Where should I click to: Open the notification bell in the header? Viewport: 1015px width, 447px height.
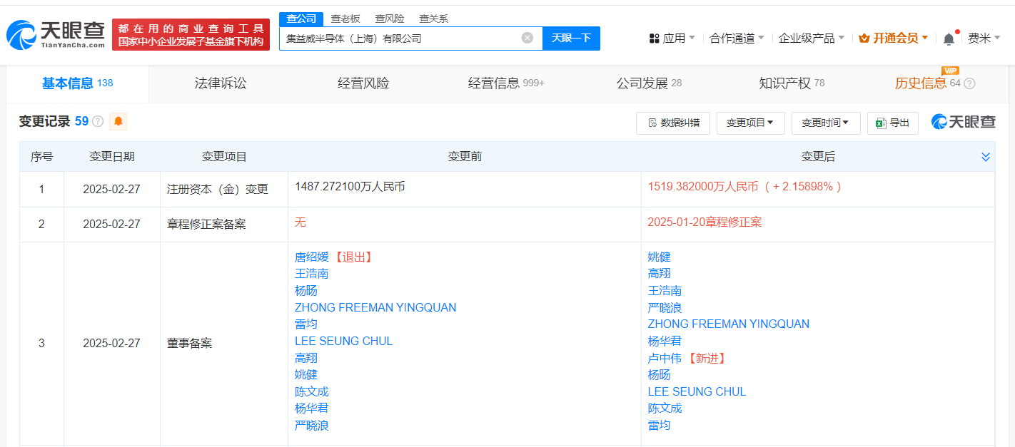[949, 38]
